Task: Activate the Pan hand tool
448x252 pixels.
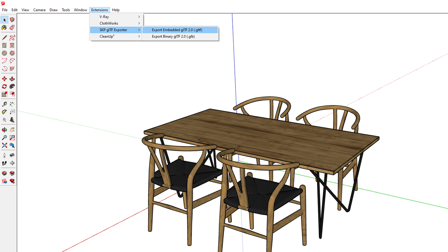Action: click(12, 130)
